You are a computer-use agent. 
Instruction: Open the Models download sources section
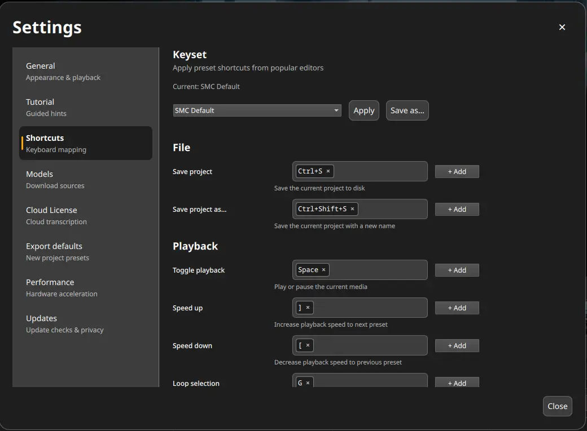click(x=55, y=179)
